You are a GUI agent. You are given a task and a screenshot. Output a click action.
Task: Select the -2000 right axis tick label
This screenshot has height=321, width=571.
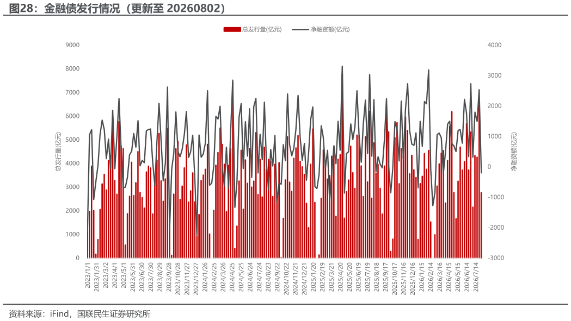(496, 228)
